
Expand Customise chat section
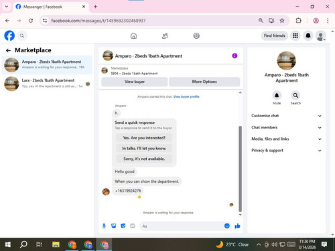287,116
